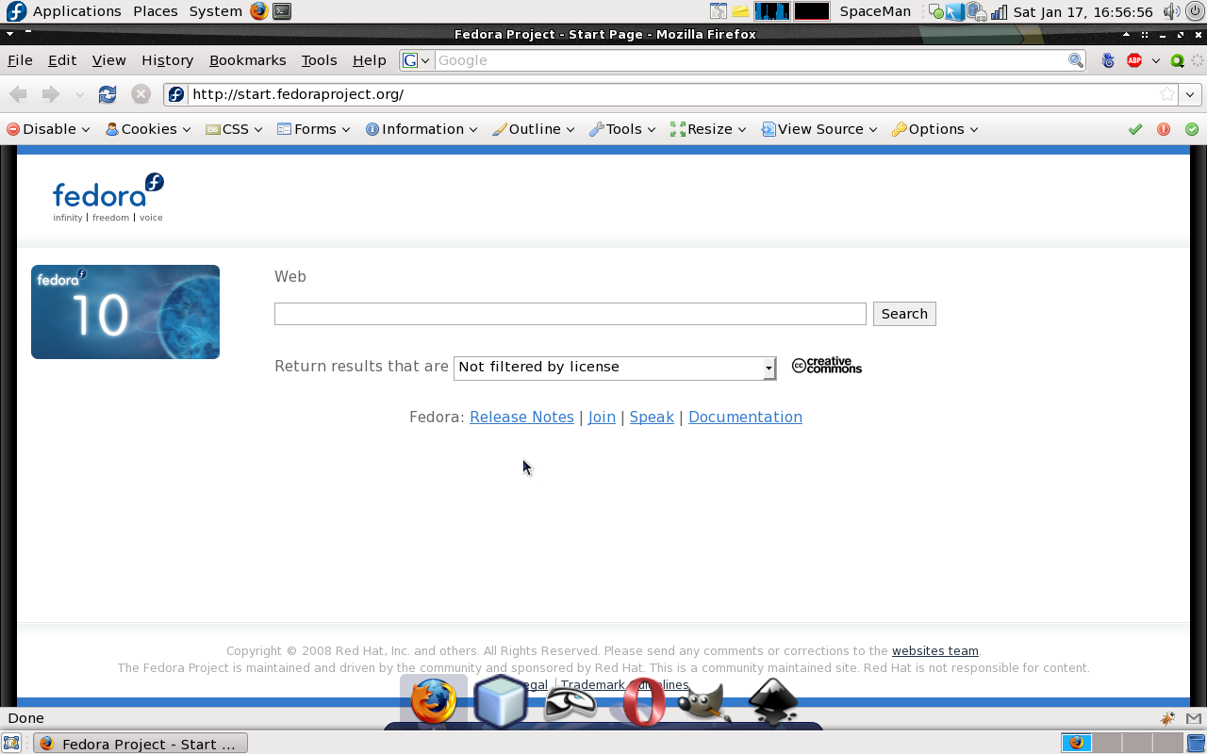Click the show desktop icon

point(11,744)
